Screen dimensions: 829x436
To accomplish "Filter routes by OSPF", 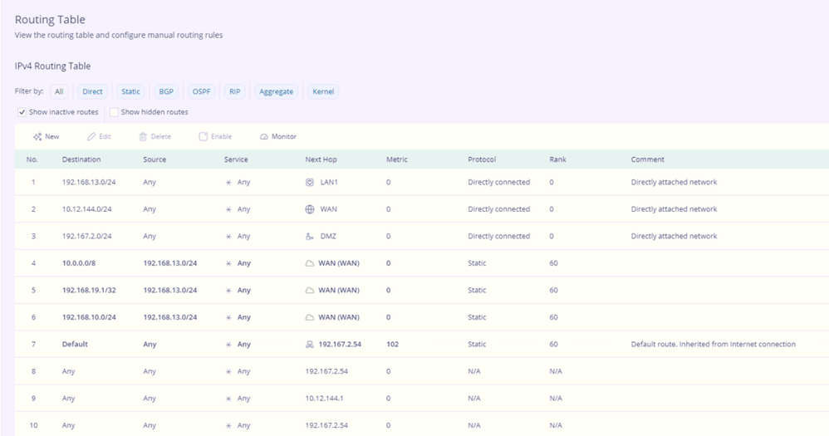I will tap(201, 91).
